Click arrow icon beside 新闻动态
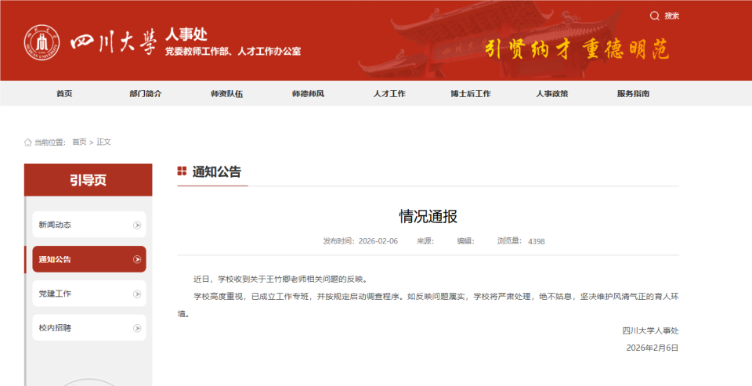752x386 pixels. pyautogui.click(x=137, y=225)
